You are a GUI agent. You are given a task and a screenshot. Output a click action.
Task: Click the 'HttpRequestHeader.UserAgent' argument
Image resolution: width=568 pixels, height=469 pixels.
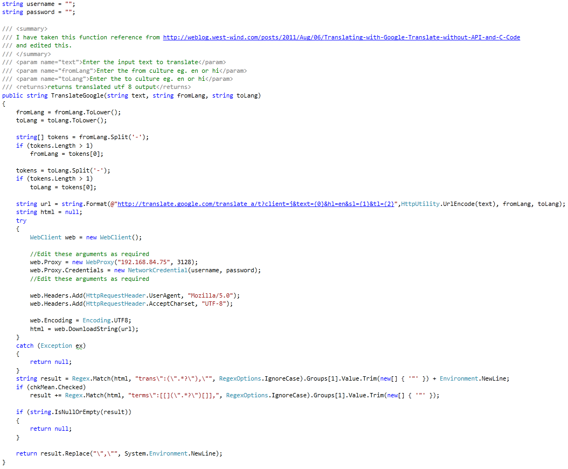(x=133, y=296)
